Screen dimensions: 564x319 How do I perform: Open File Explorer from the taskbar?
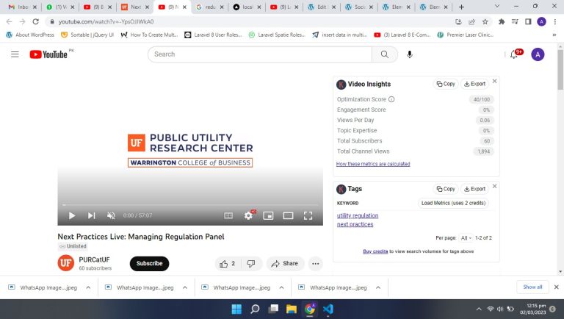292,309
